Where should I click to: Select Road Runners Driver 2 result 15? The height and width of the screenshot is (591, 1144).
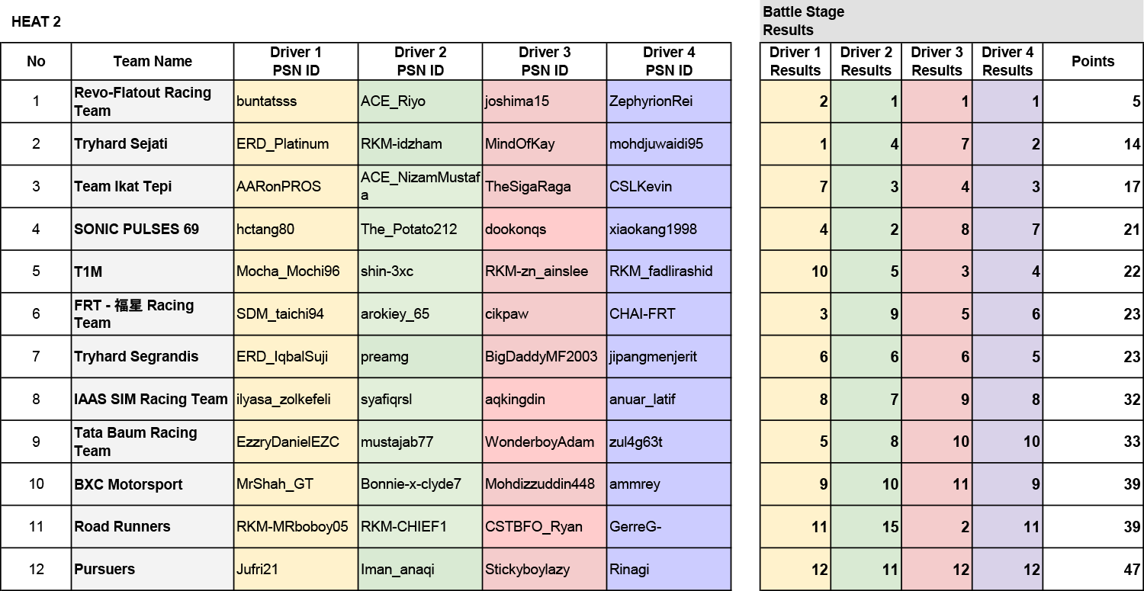click(866, 527)
